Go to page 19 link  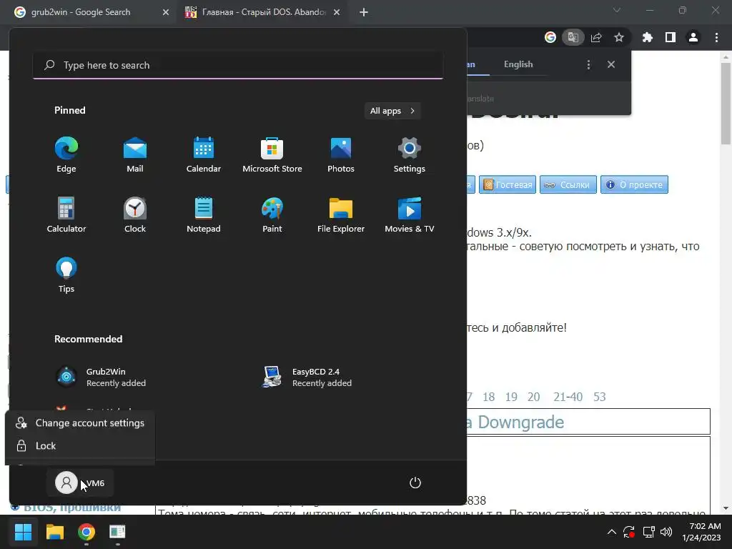coord(511,397)
